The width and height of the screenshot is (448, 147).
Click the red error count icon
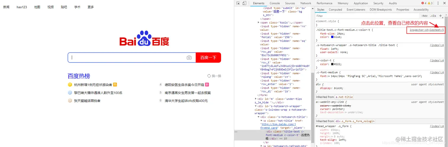[423, 3]
